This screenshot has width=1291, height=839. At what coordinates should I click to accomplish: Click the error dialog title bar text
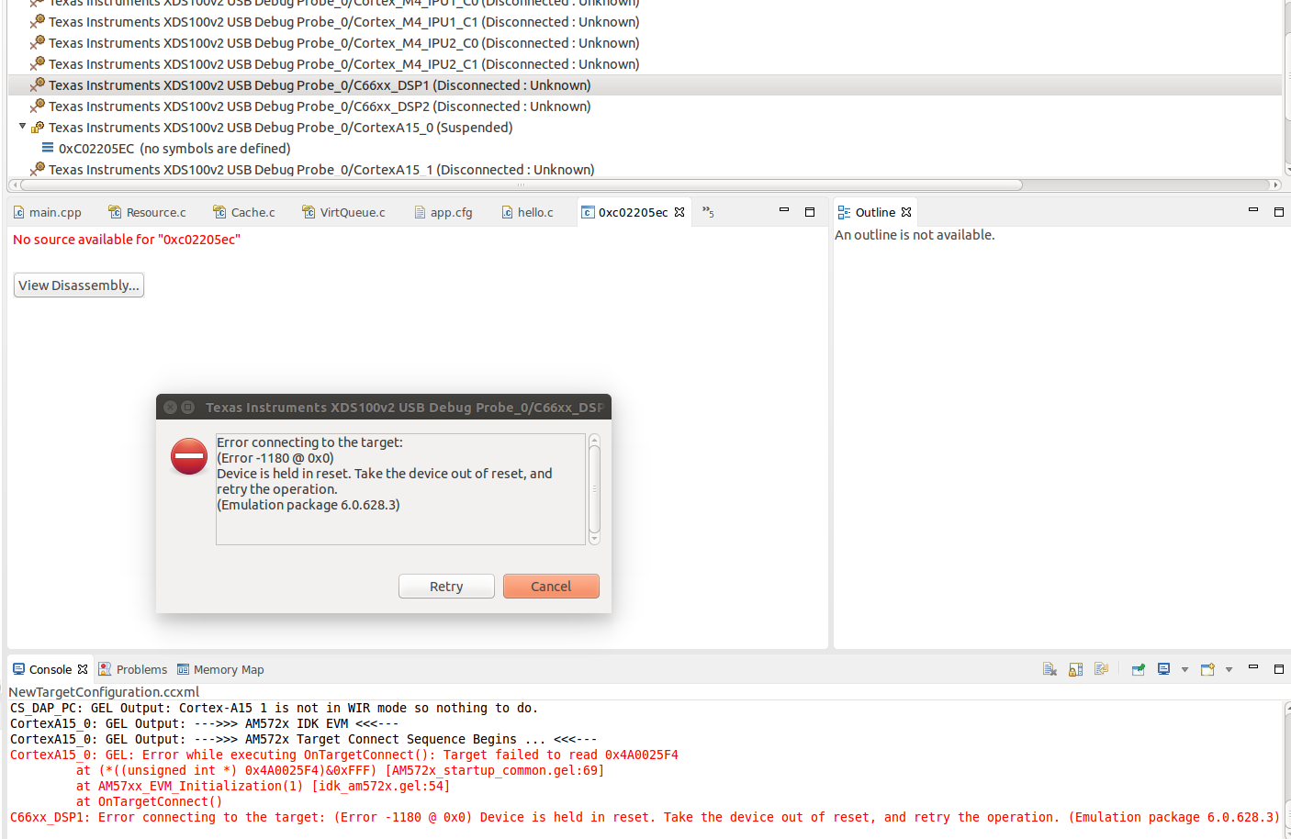coord(405,408)
